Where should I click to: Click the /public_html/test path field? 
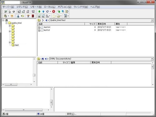tap(100, 20)
